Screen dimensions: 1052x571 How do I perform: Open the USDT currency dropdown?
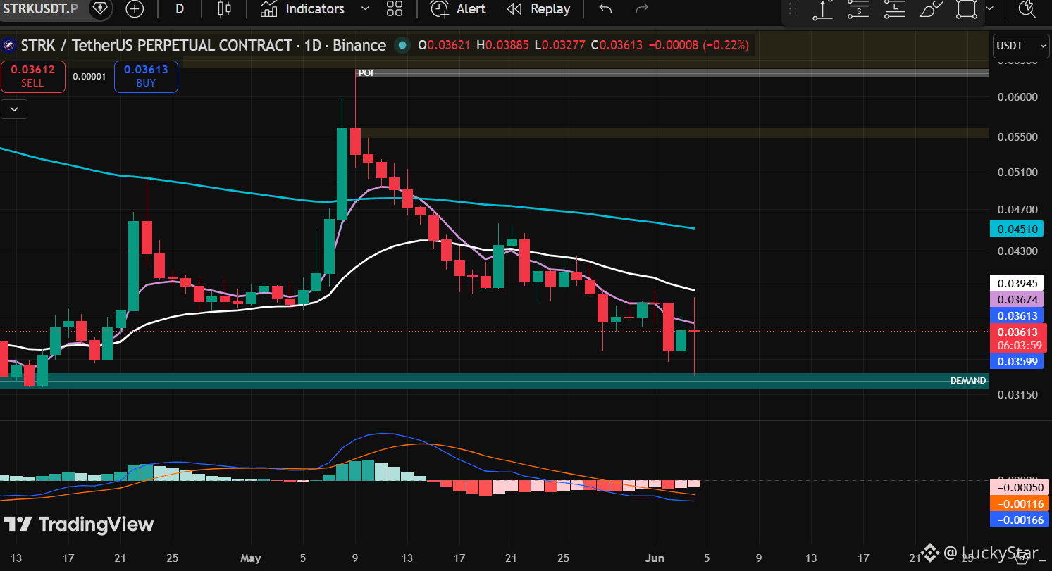(1021, 46)
